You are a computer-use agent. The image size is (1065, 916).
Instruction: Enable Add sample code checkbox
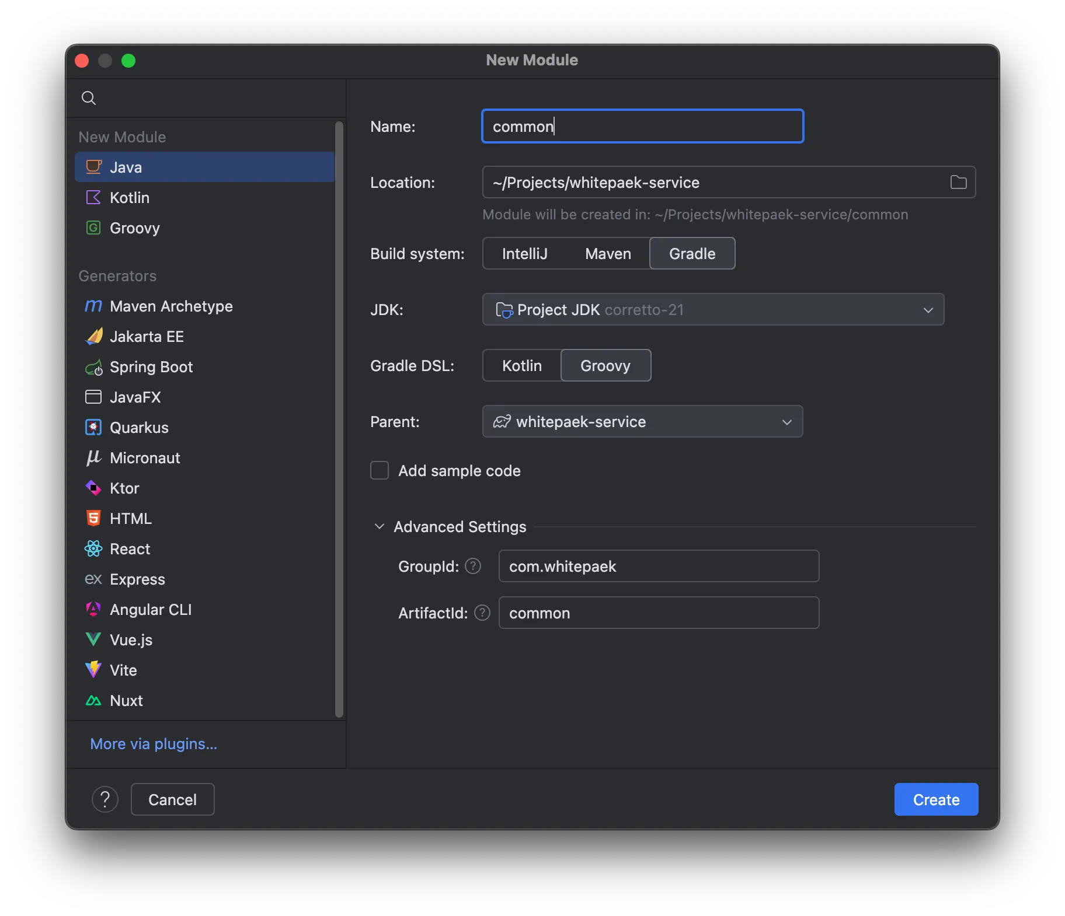(x=380, y=470)
